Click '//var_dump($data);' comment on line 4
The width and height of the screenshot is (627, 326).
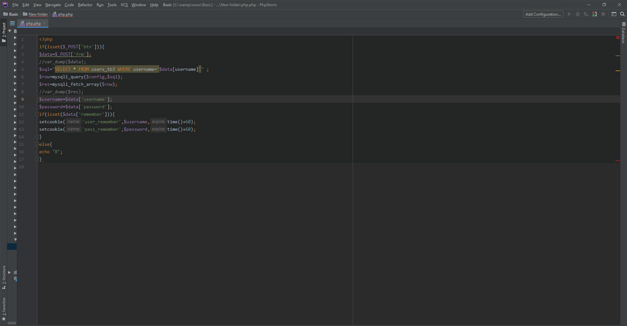pyautogui.click(x=62, y=62)
